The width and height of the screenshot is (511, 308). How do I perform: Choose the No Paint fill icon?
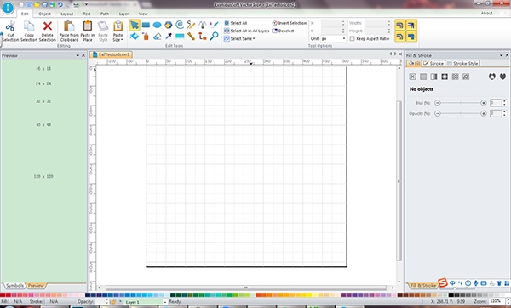[412, 77]
